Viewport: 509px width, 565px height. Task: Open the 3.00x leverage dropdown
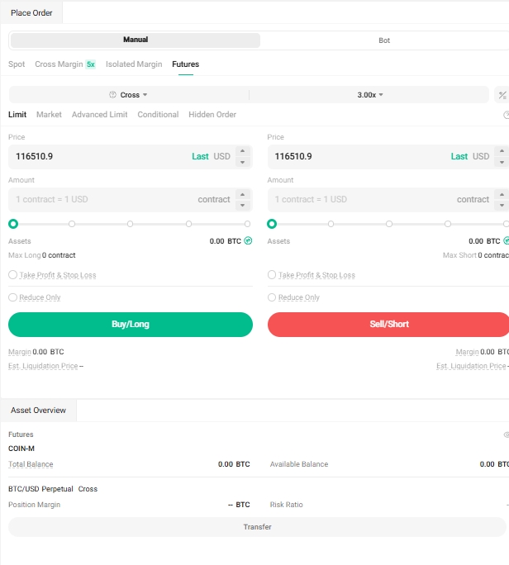pos(370,95)
